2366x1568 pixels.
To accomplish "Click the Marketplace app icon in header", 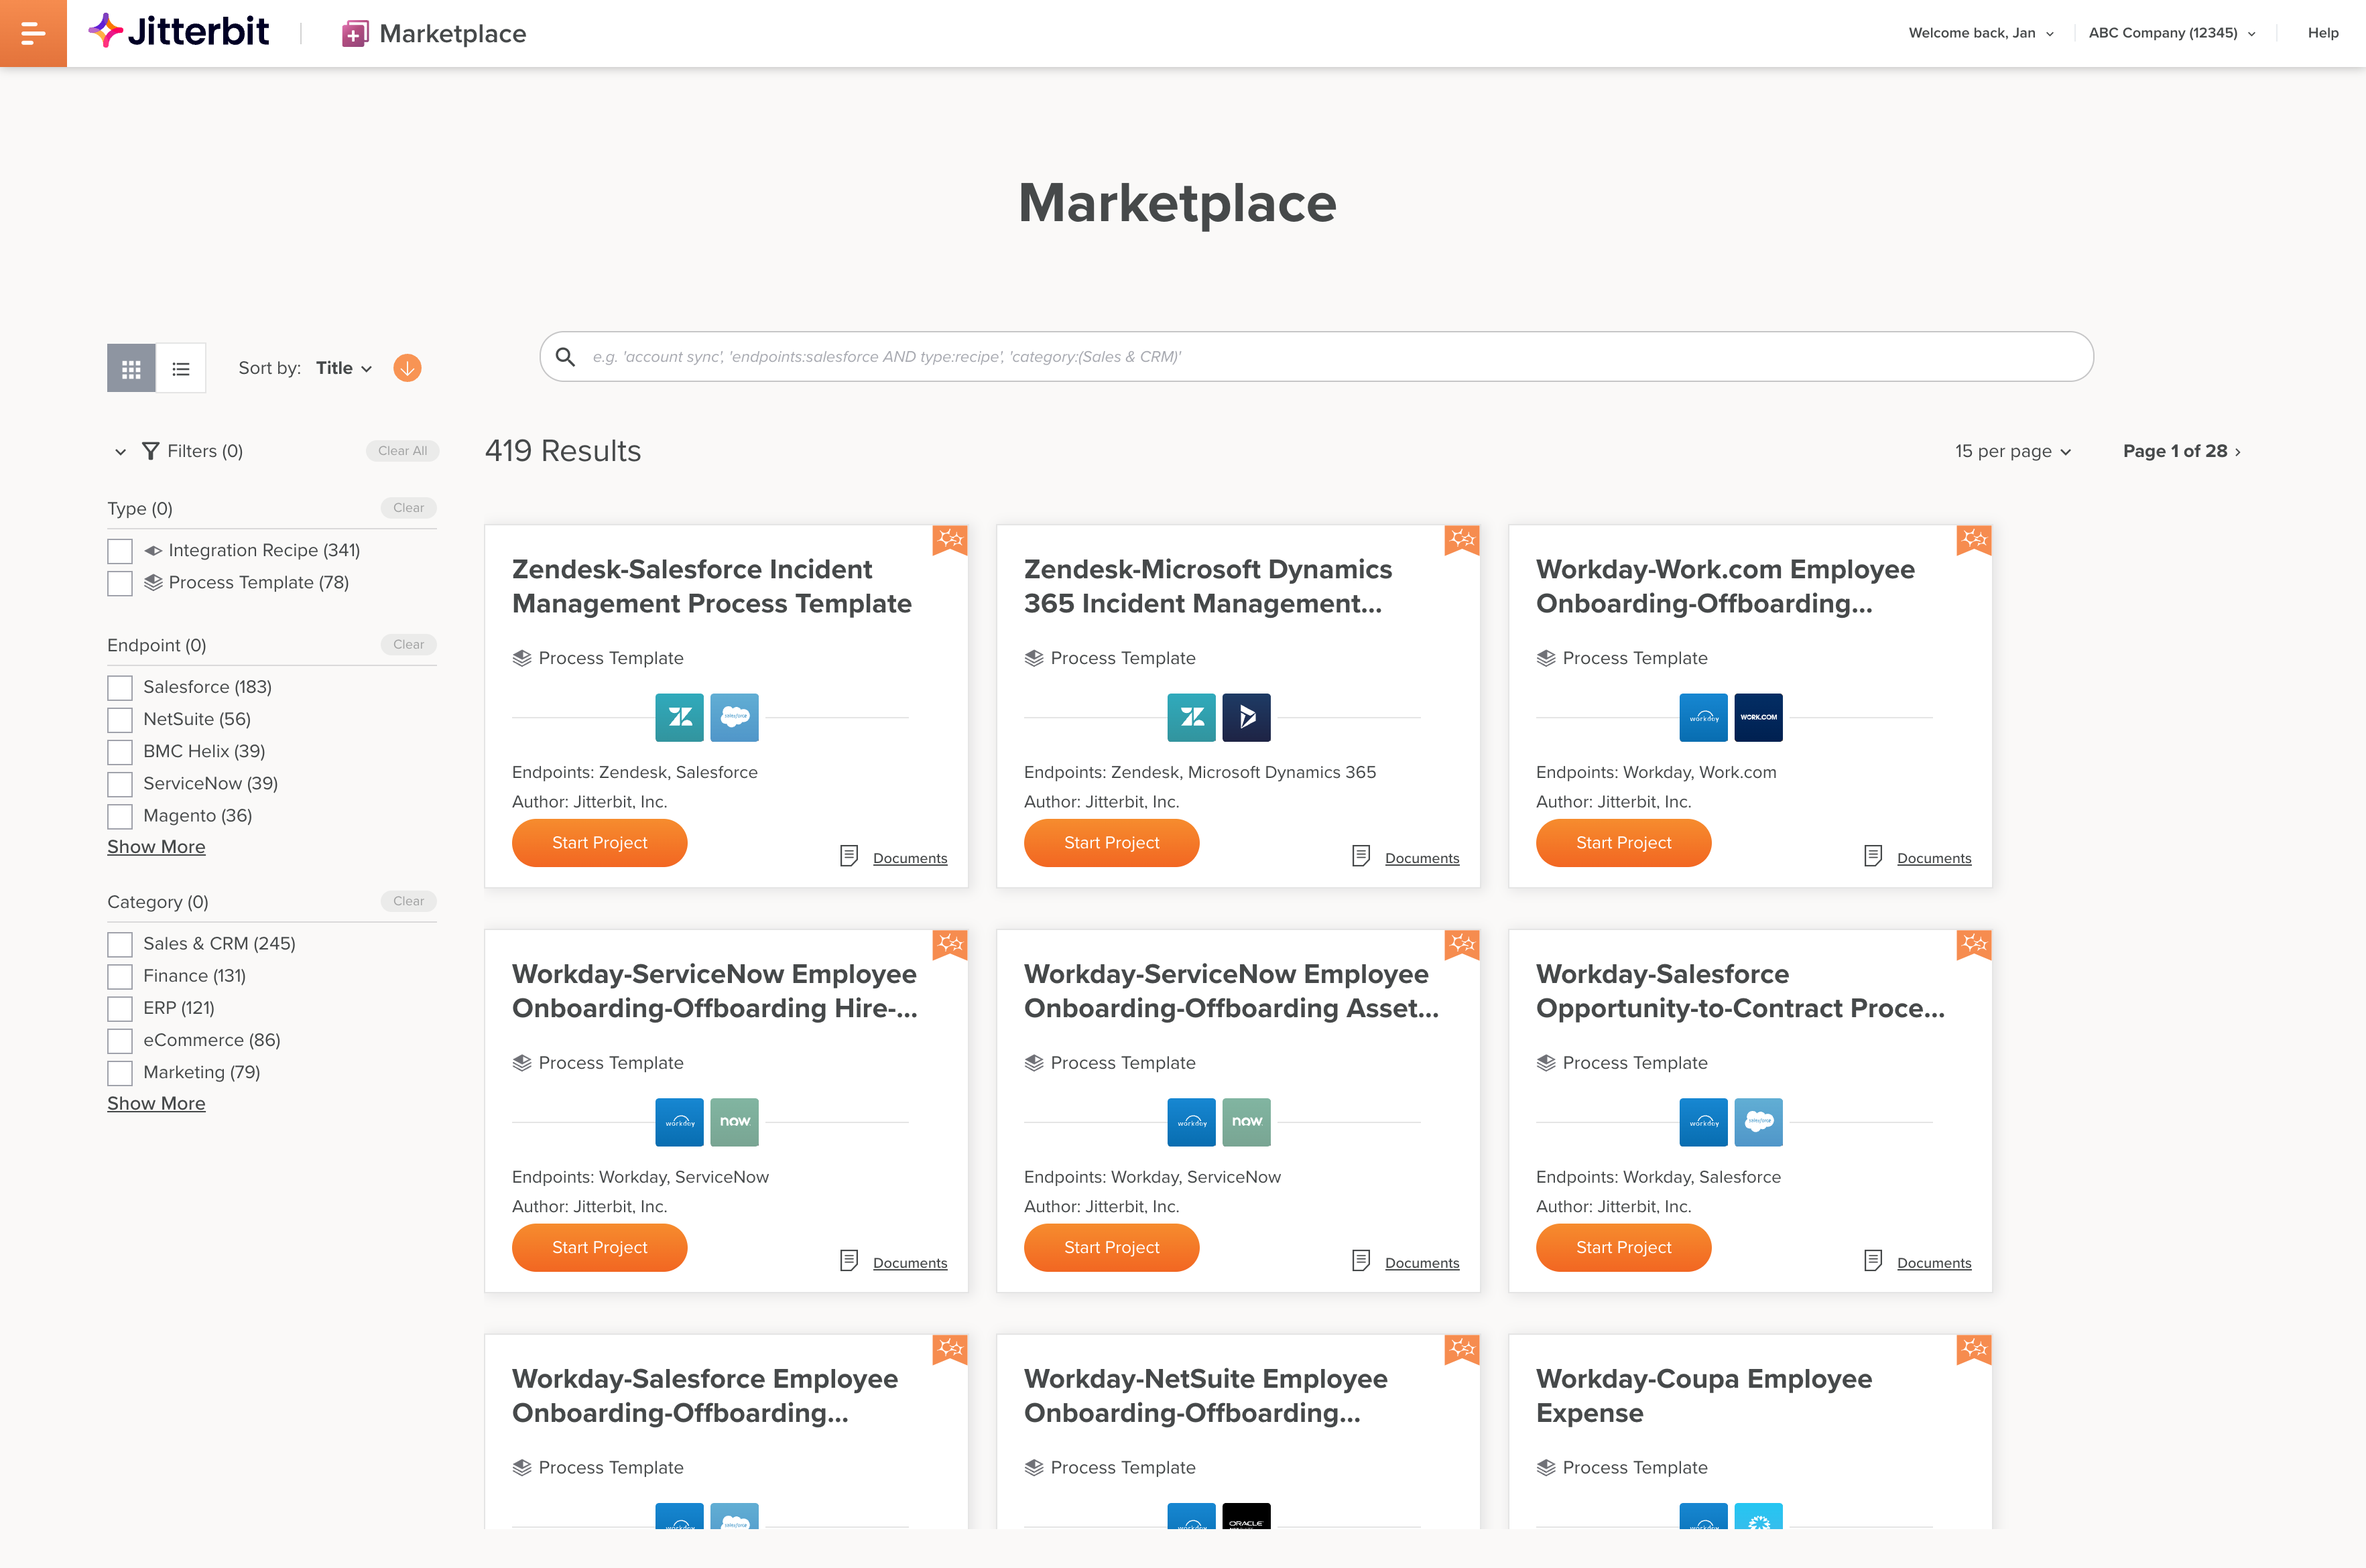I will click(x=354, y=34).
